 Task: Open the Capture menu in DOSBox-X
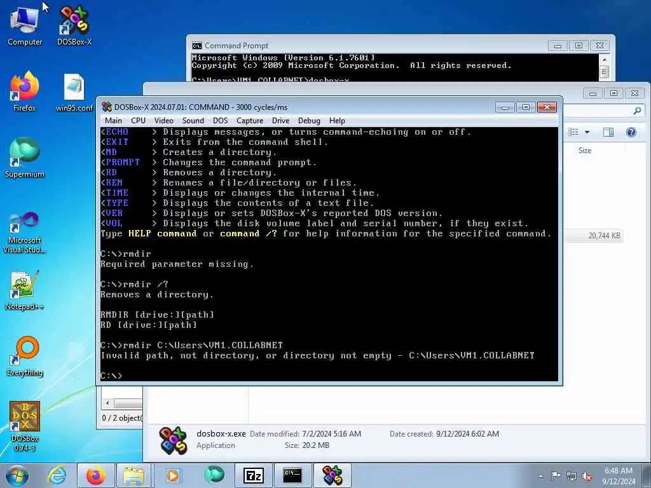click(250, 121)
